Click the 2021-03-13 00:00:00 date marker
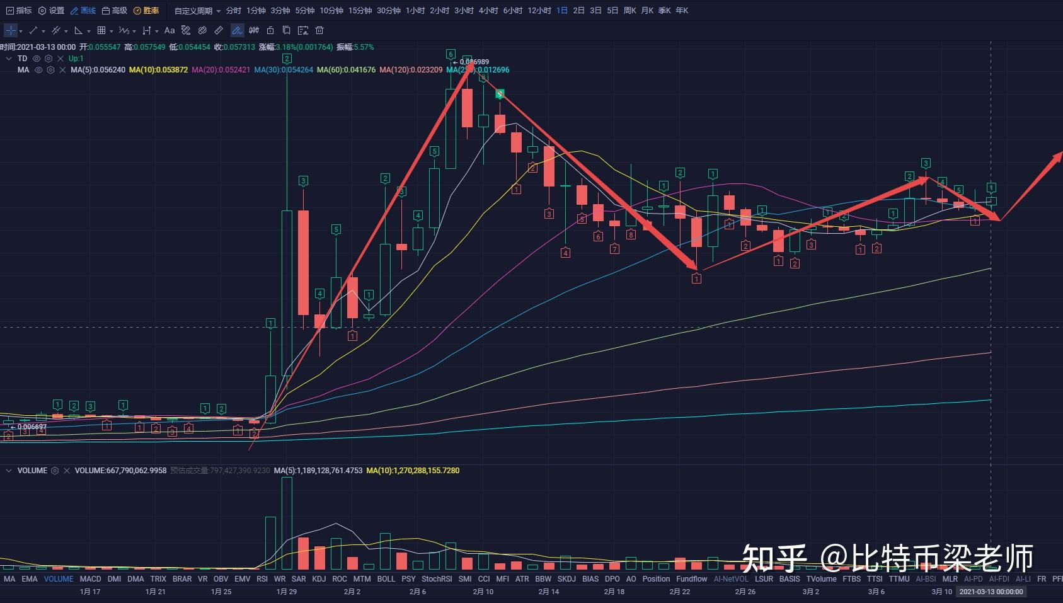 (991, 592)
